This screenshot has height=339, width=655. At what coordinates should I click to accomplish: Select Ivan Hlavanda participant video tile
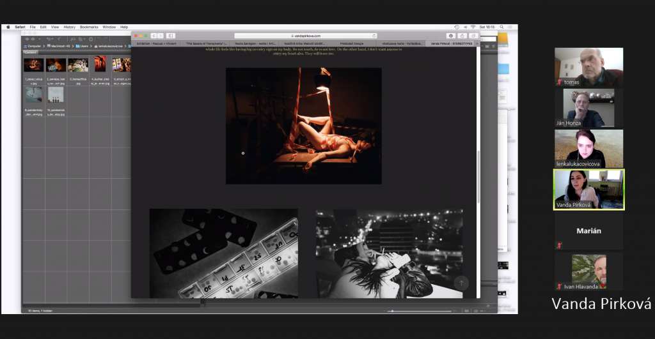point(589,271)
